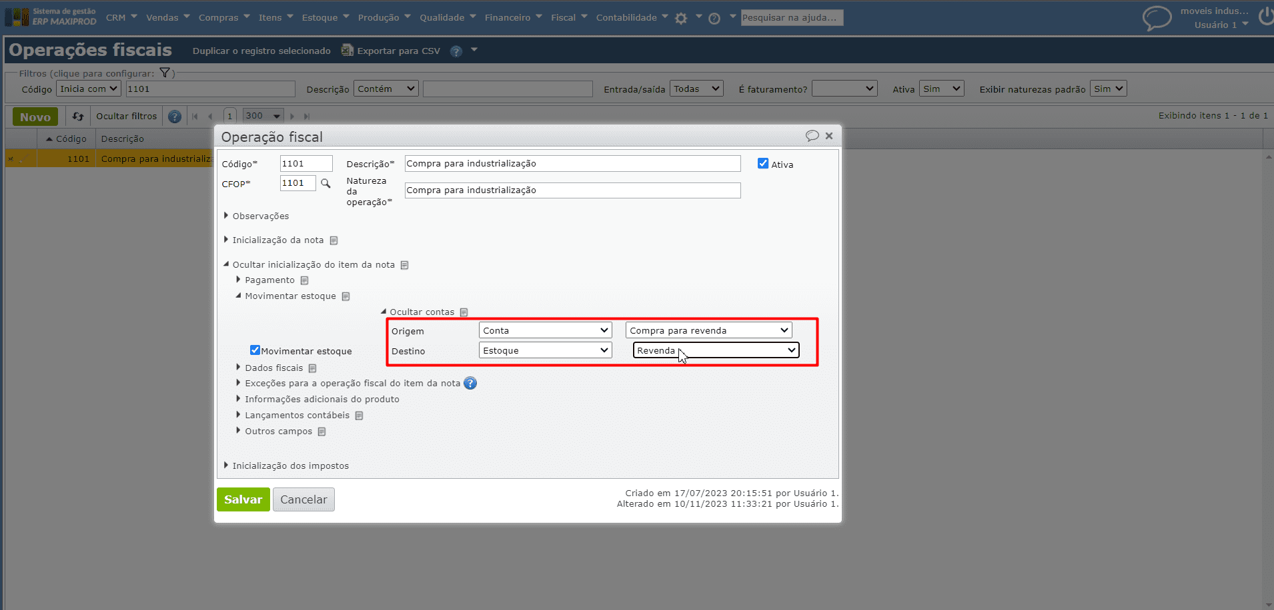This screenshot has height=610, width=1274.
Task: Click the Novo button
Action: point(35,117)
